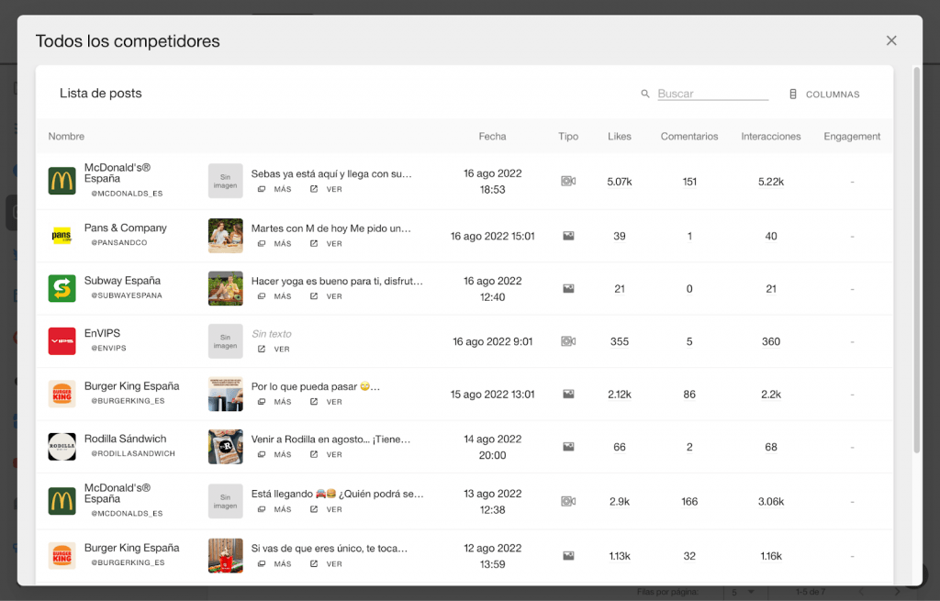
Task: Sort table by Fecha column header
Action: coord(492,137)
